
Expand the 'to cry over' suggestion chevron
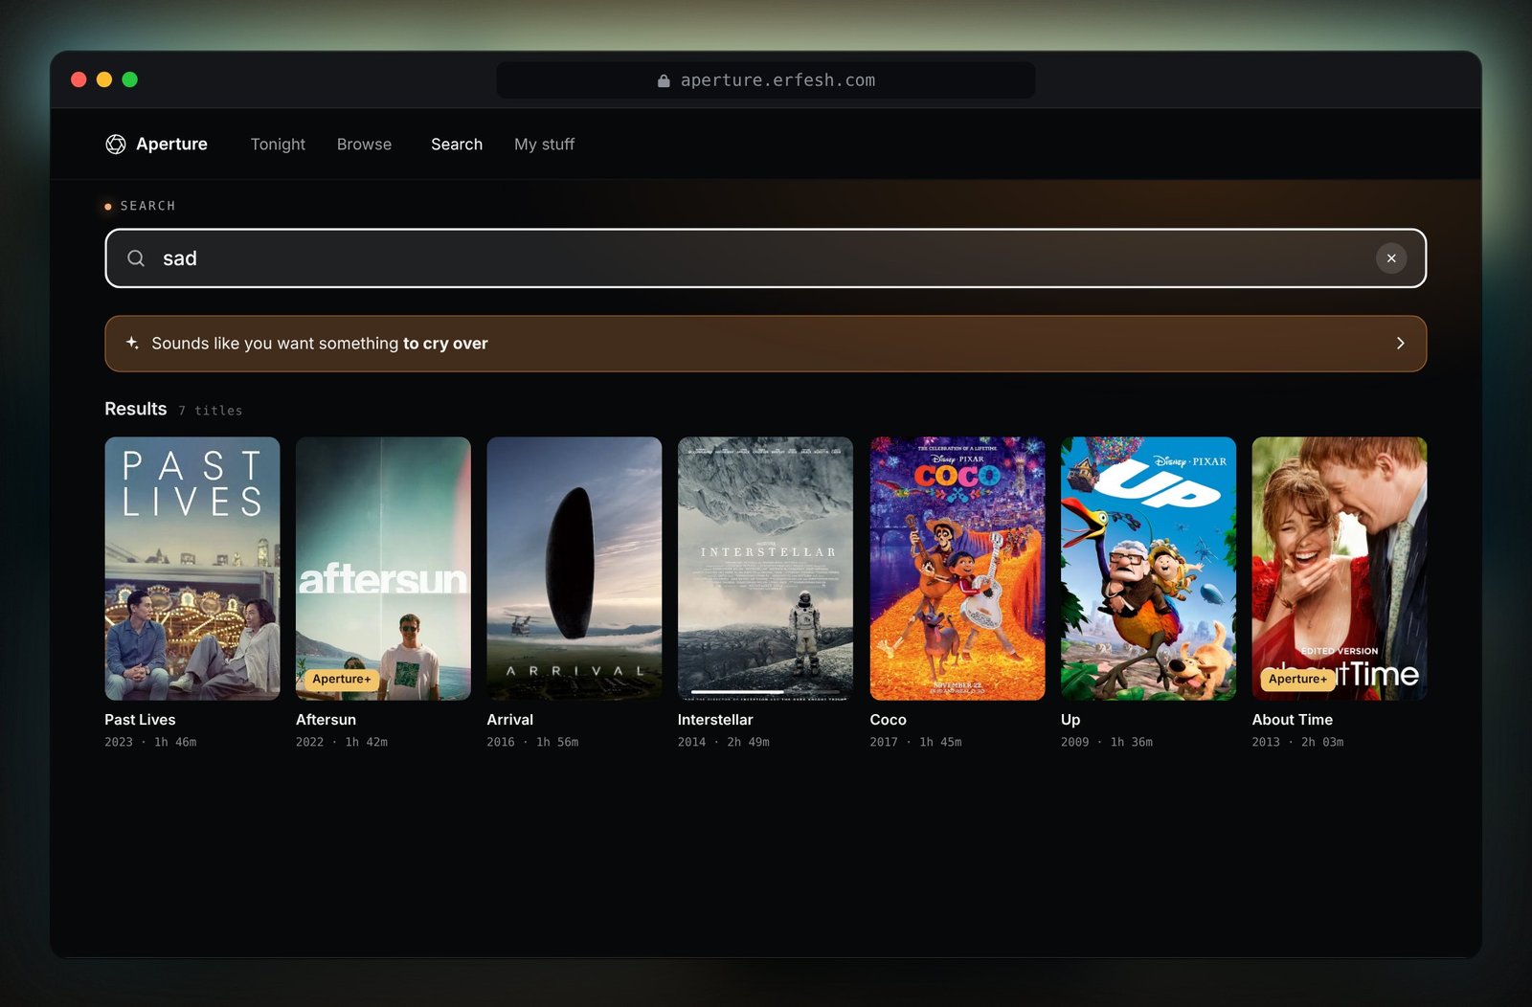tap(1400, 343)
